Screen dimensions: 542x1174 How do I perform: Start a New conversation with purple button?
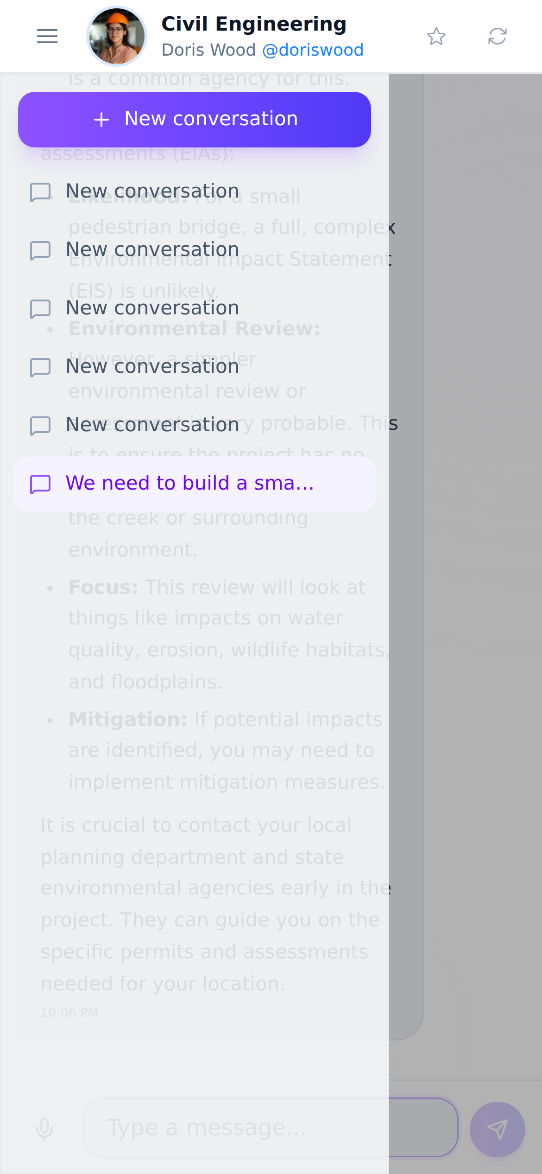coord(195,120)
